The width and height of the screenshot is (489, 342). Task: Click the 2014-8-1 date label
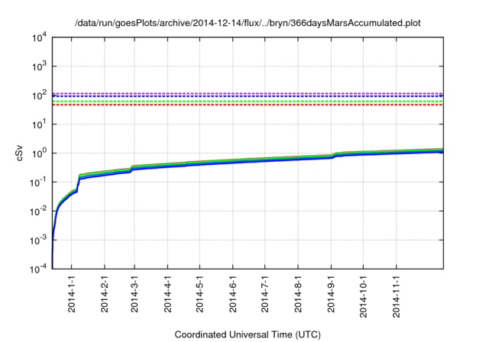click(x=298, y=294)
